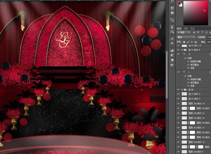This screenshot has height=154, width=211.
Task: Click the 填充 fill value field
Action: [209, 42]
